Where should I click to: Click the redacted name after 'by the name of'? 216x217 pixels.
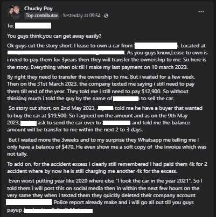click(126, 99)
